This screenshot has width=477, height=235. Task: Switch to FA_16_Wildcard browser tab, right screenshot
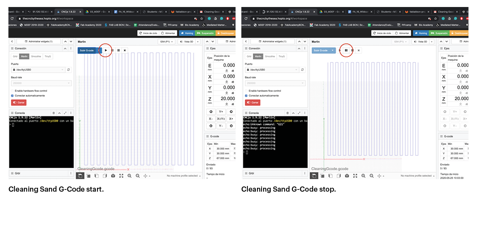pyautogui.click(x=360, y=11)
